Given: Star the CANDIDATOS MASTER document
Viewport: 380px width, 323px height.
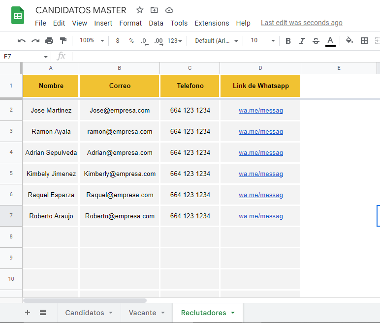Looking at the screenshot, I should (140, 10).
